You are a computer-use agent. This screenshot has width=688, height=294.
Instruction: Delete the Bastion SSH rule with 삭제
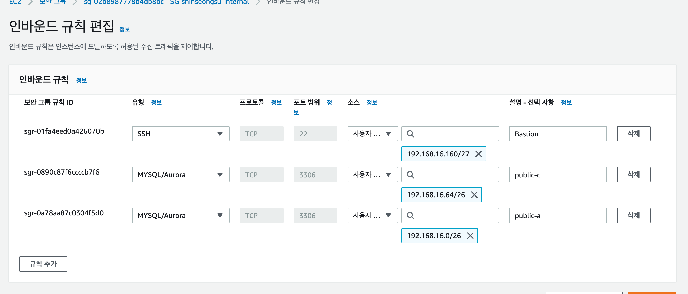633,134
